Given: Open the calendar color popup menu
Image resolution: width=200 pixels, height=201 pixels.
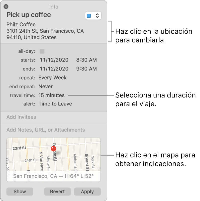Looking at the screenshot, I should (93, 16).
